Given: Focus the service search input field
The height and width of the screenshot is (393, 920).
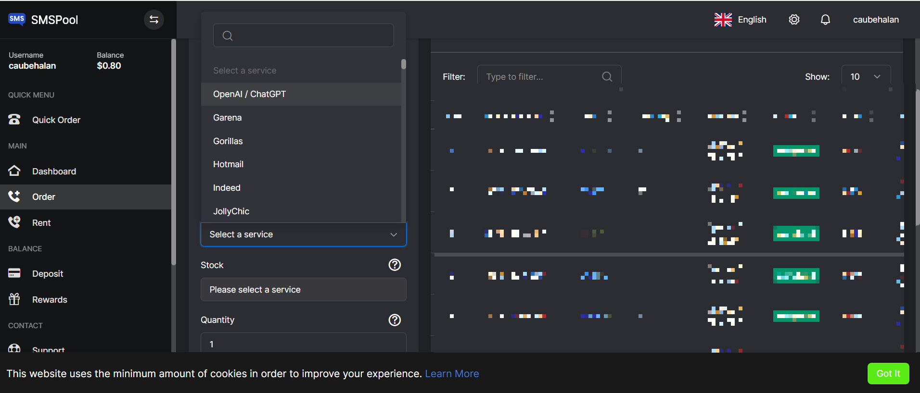Looking at the screenshot, I should click(304, 36).
